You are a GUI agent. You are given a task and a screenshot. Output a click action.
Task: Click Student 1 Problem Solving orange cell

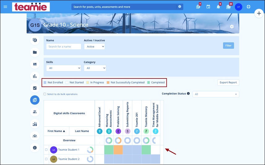118,150
